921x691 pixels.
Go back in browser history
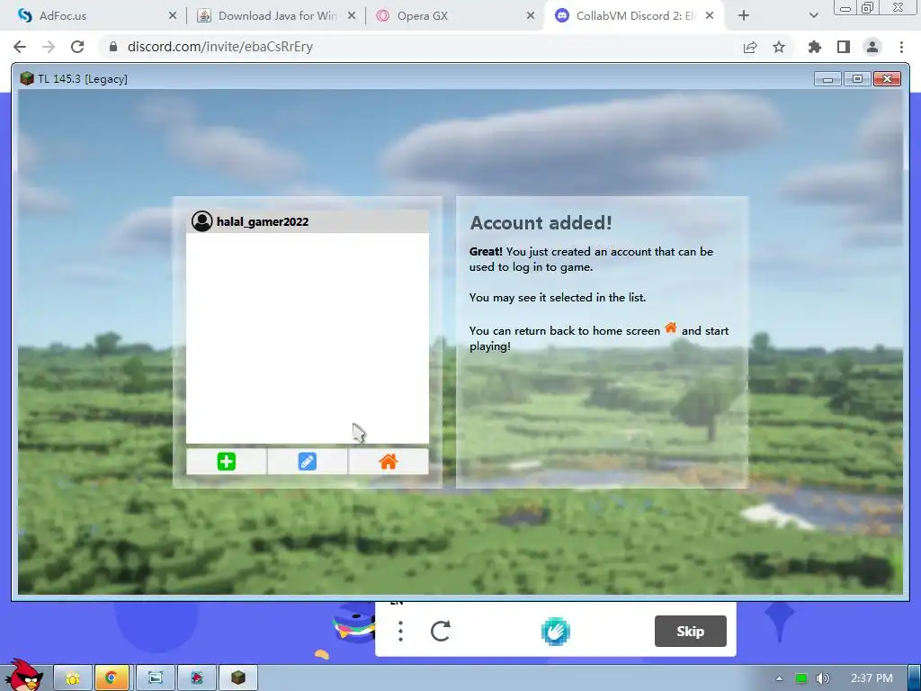pyautogui.click(x=20, y=47)
